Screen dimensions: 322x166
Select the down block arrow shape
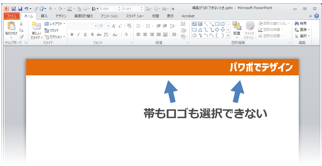pyautogui.click(x=223, y=30)
